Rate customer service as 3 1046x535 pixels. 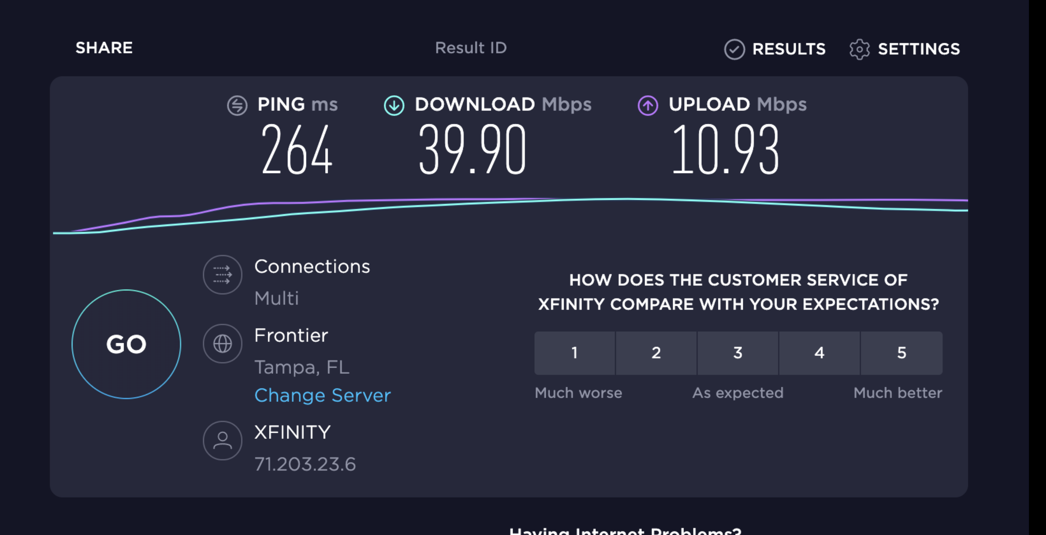click(738, 353)
